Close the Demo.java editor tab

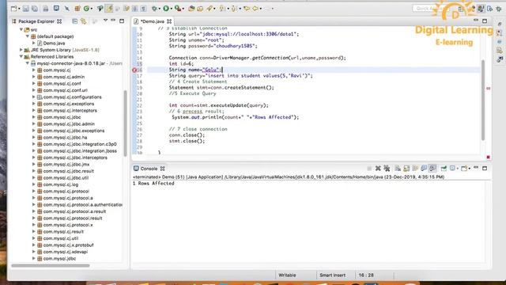[169, 21]
